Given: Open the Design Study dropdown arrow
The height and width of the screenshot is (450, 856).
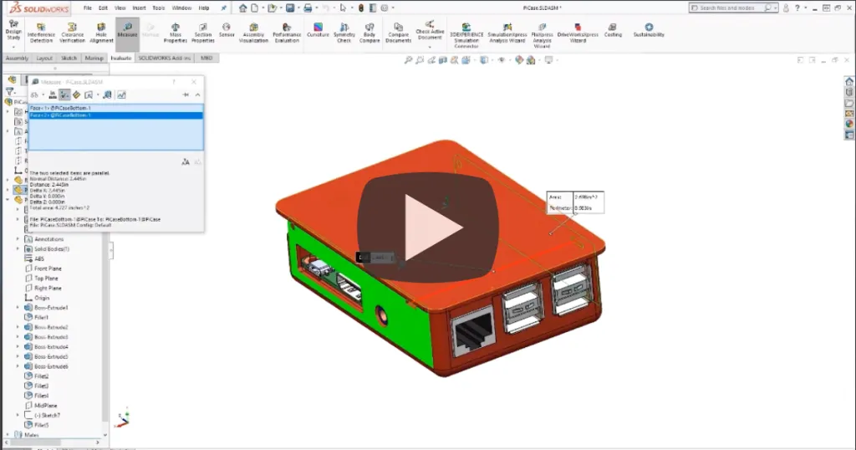Looking at the screenshot, I should pos(13,46).
